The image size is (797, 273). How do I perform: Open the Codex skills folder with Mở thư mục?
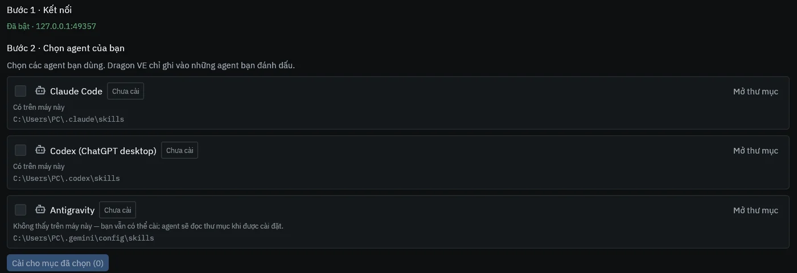coord(755,151)
